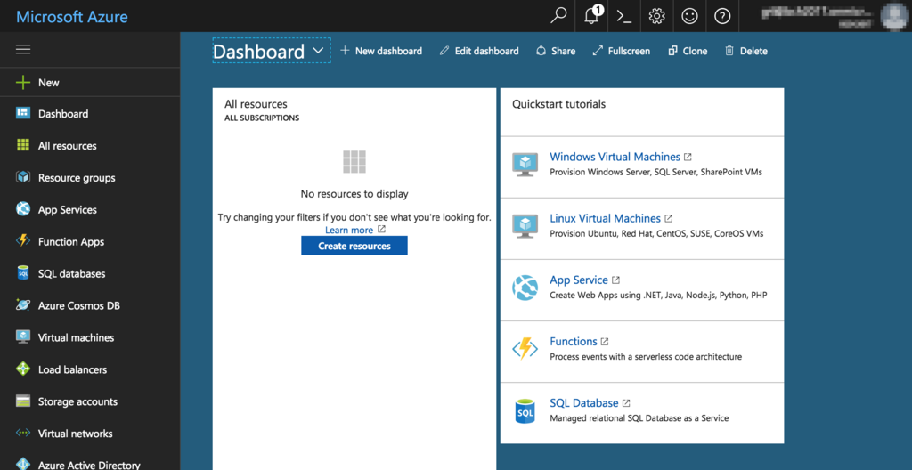
Task: Click the Azure Cosmos DB planet icon
Action: 22,304
